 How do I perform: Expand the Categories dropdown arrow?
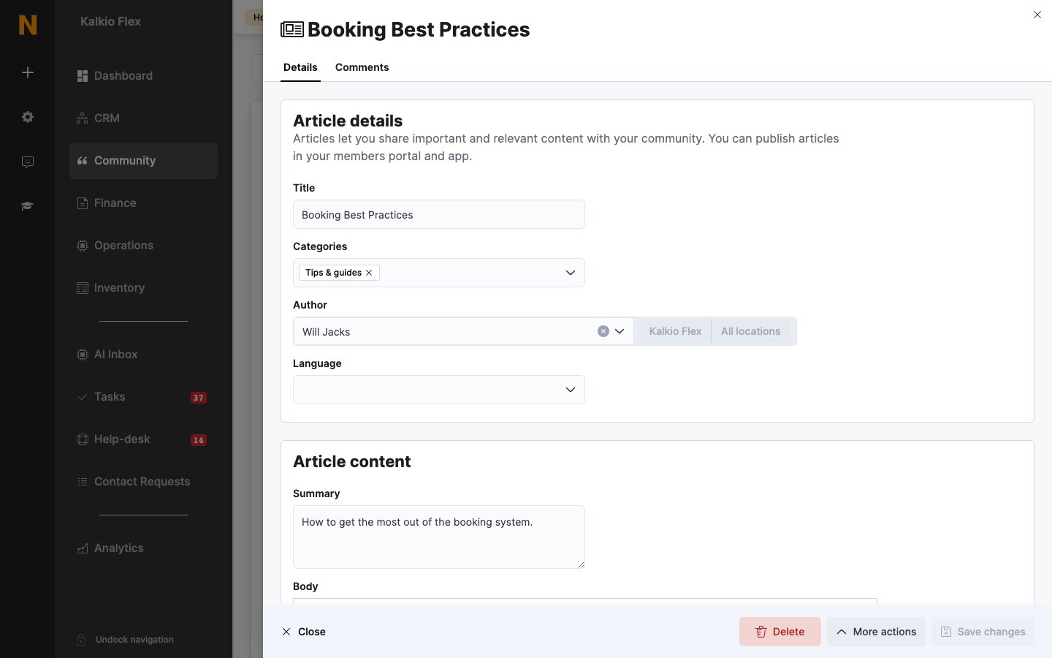[571, 273]
